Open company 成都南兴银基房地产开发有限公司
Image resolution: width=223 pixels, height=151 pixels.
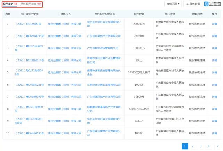point(104,109)
